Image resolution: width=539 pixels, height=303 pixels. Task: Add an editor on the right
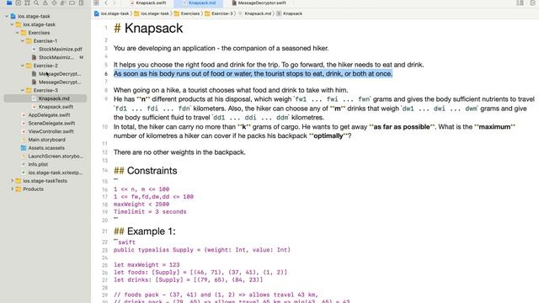[532, 3]
